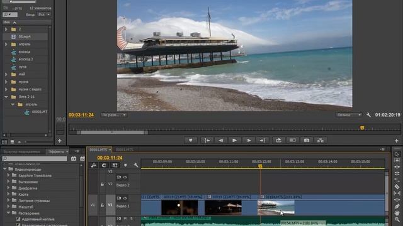Export frame with camera icon
The image size is (403, 226).
[x=307, y=140]
